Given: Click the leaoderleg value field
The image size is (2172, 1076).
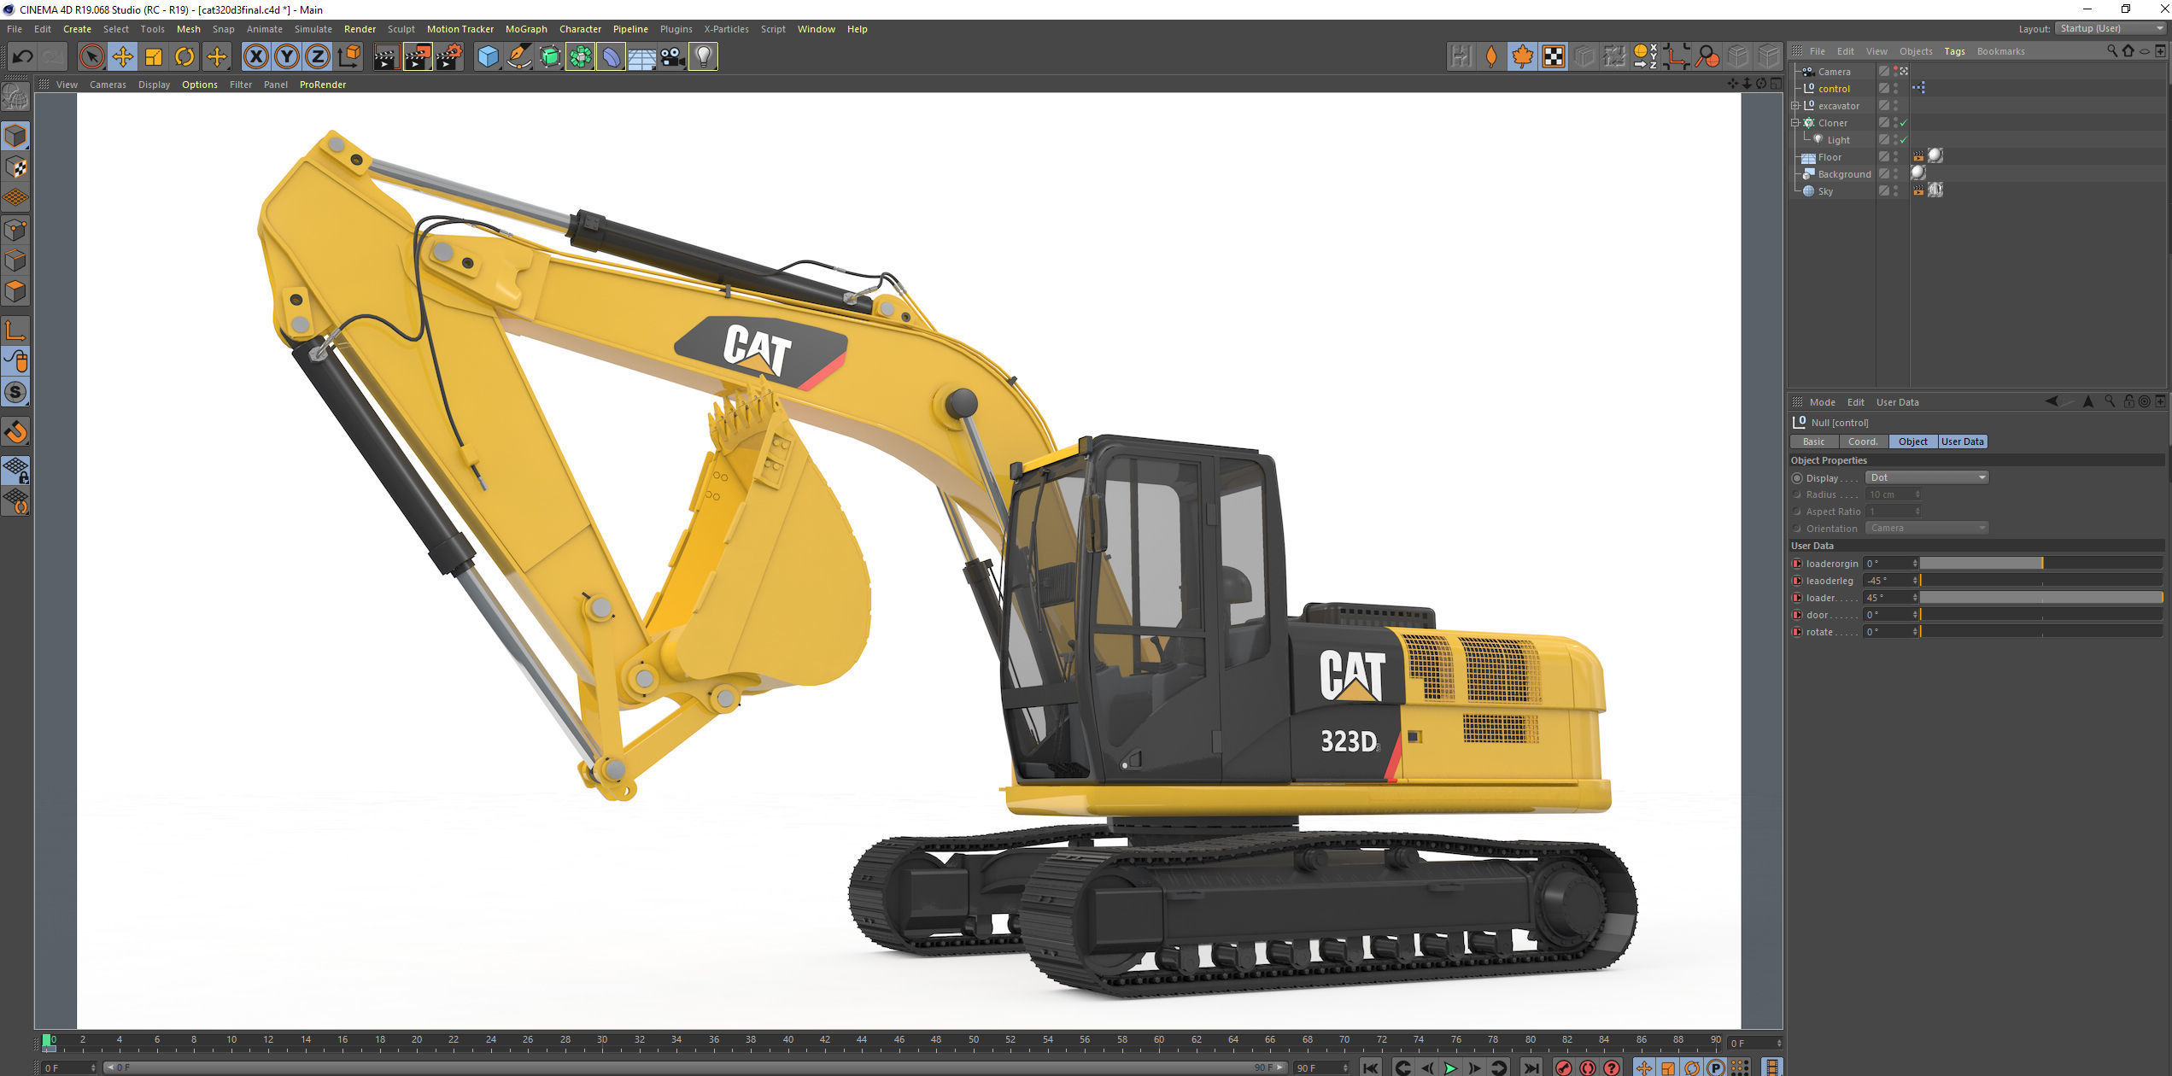Looking at the screenshot, I should pos(1890,581).
